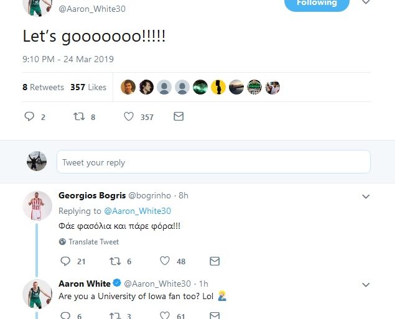Click the envelope icon under main tweet
The width and height of the screenshot is (395, 319).
(x=179, y=116)
